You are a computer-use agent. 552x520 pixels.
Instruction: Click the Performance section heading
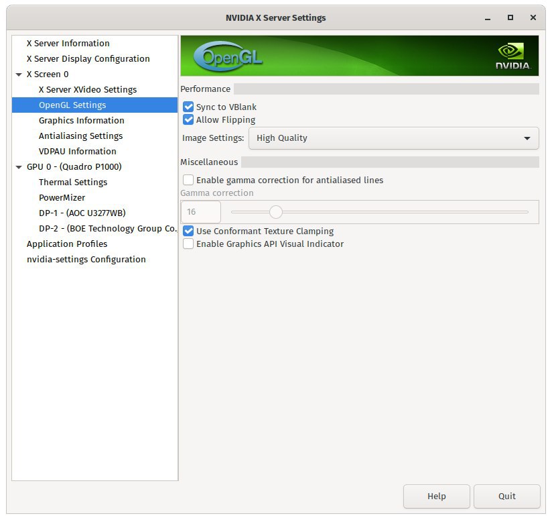pyautogui.click(x=205, y=89)
